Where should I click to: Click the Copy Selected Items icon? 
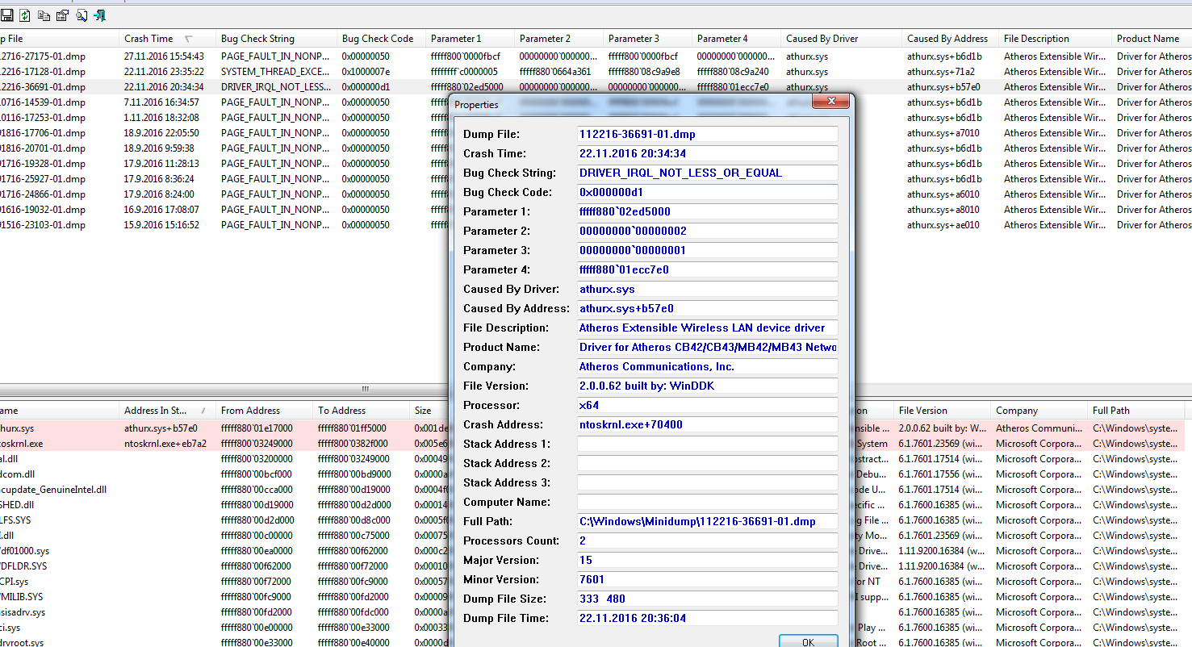pos(44,15)
